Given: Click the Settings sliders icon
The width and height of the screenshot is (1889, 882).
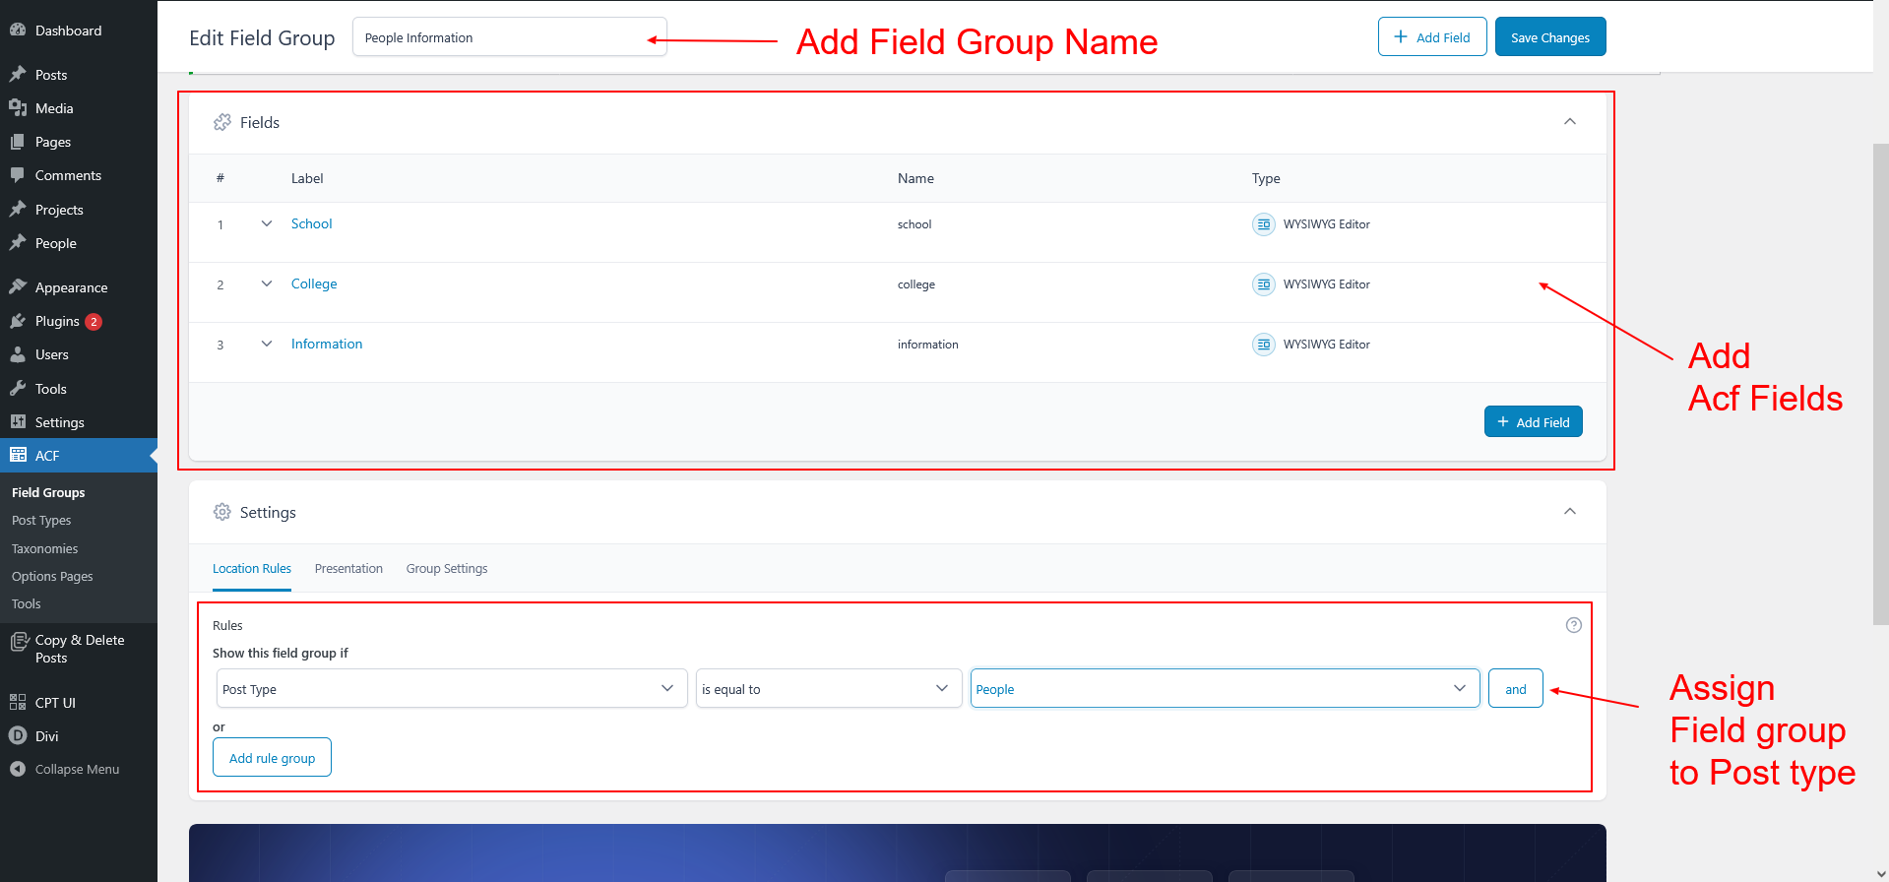Looking at the screenshot, I should pos(18,422).
